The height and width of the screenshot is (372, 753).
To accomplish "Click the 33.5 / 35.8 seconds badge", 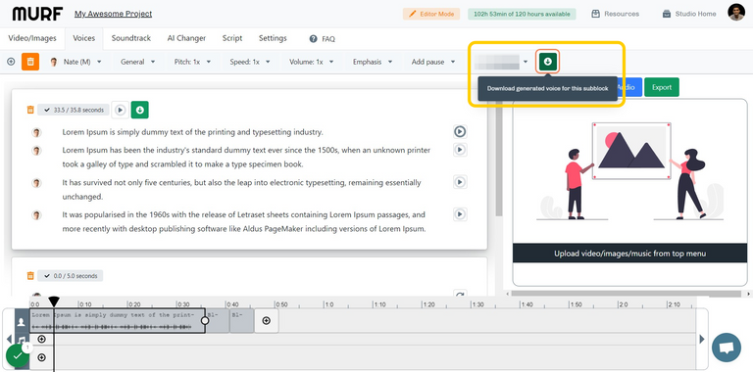I will [74, 110].
